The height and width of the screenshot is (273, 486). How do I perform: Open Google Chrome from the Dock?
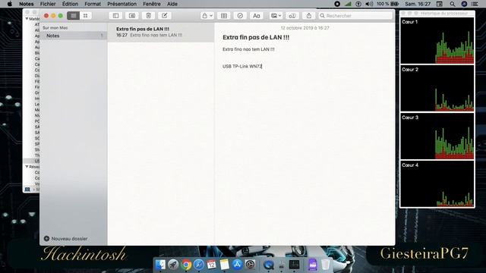tap(186, 265)
